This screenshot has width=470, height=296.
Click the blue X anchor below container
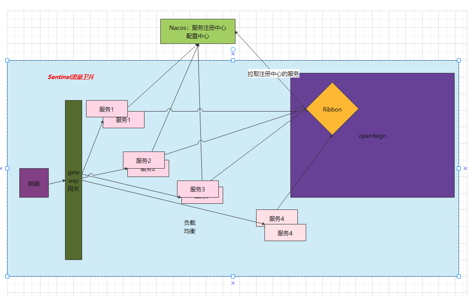coord(232,284)
